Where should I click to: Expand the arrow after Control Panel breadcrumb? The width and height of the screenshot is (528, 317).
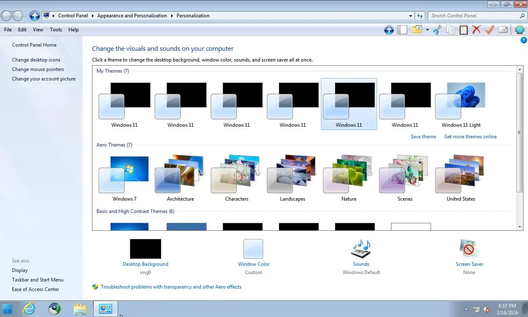point(92,16)
